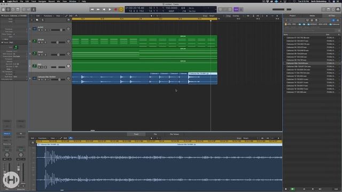The height and width of the screenshot is (192, 342).
Task: Click the PAD track instrument icon
Action: tap(34, 66)
